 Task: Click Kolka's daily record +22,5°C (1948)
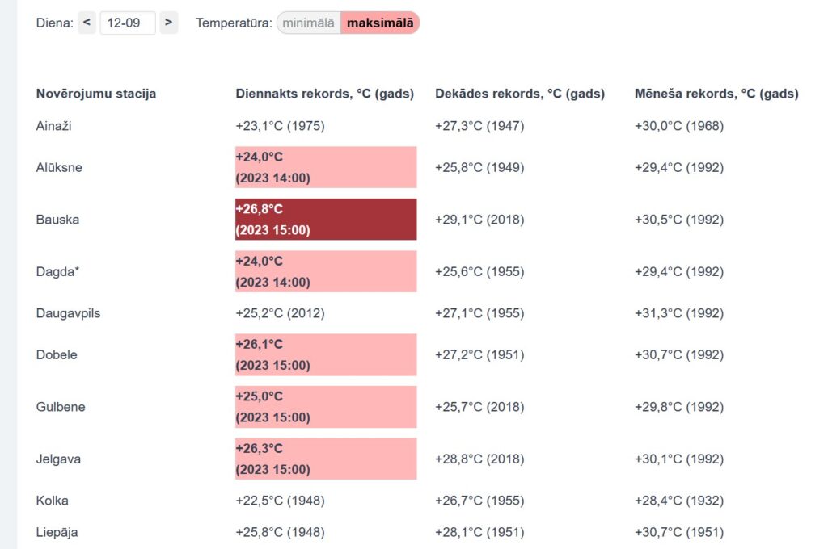pyautogui.click(x=280, y=501)
